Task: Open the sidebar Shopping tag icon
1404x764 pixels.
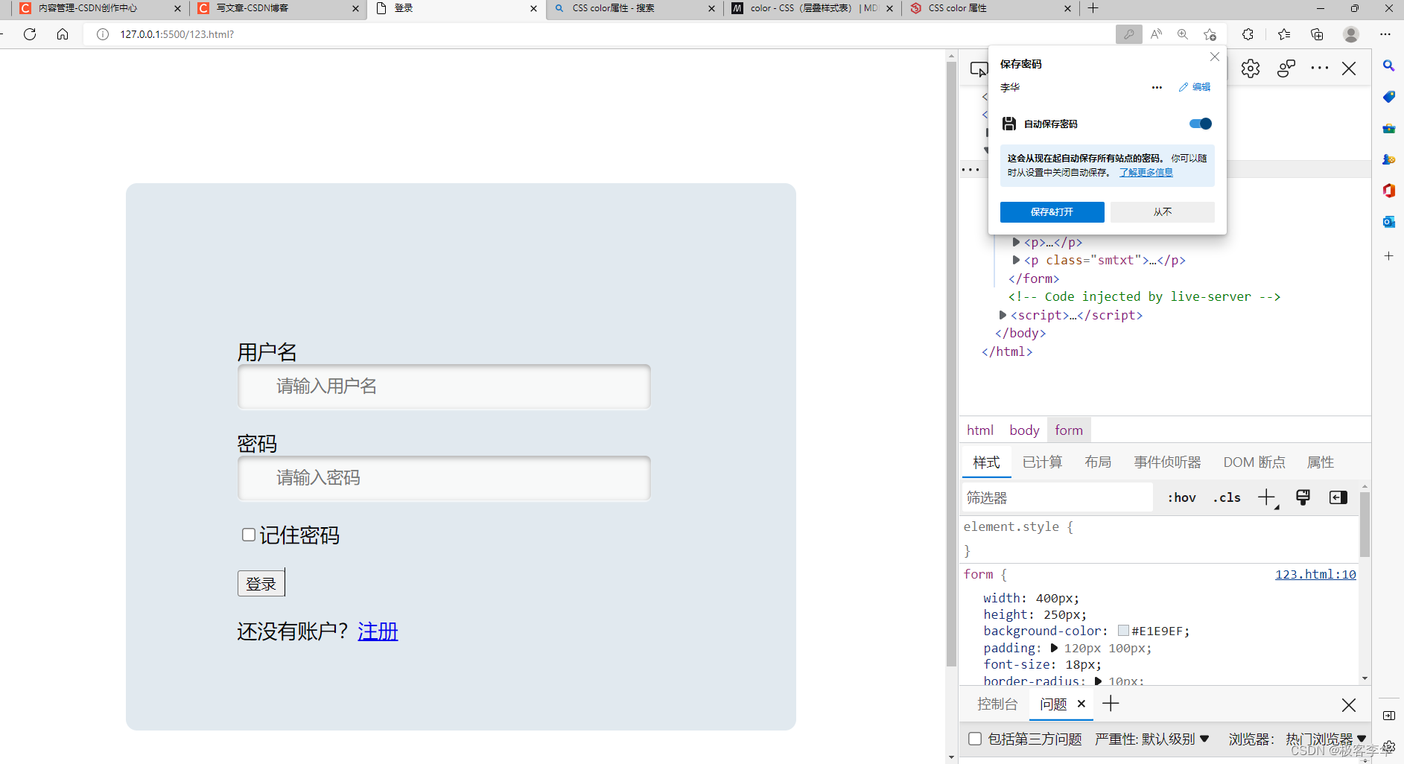Action: click(x=1389, y=97)
